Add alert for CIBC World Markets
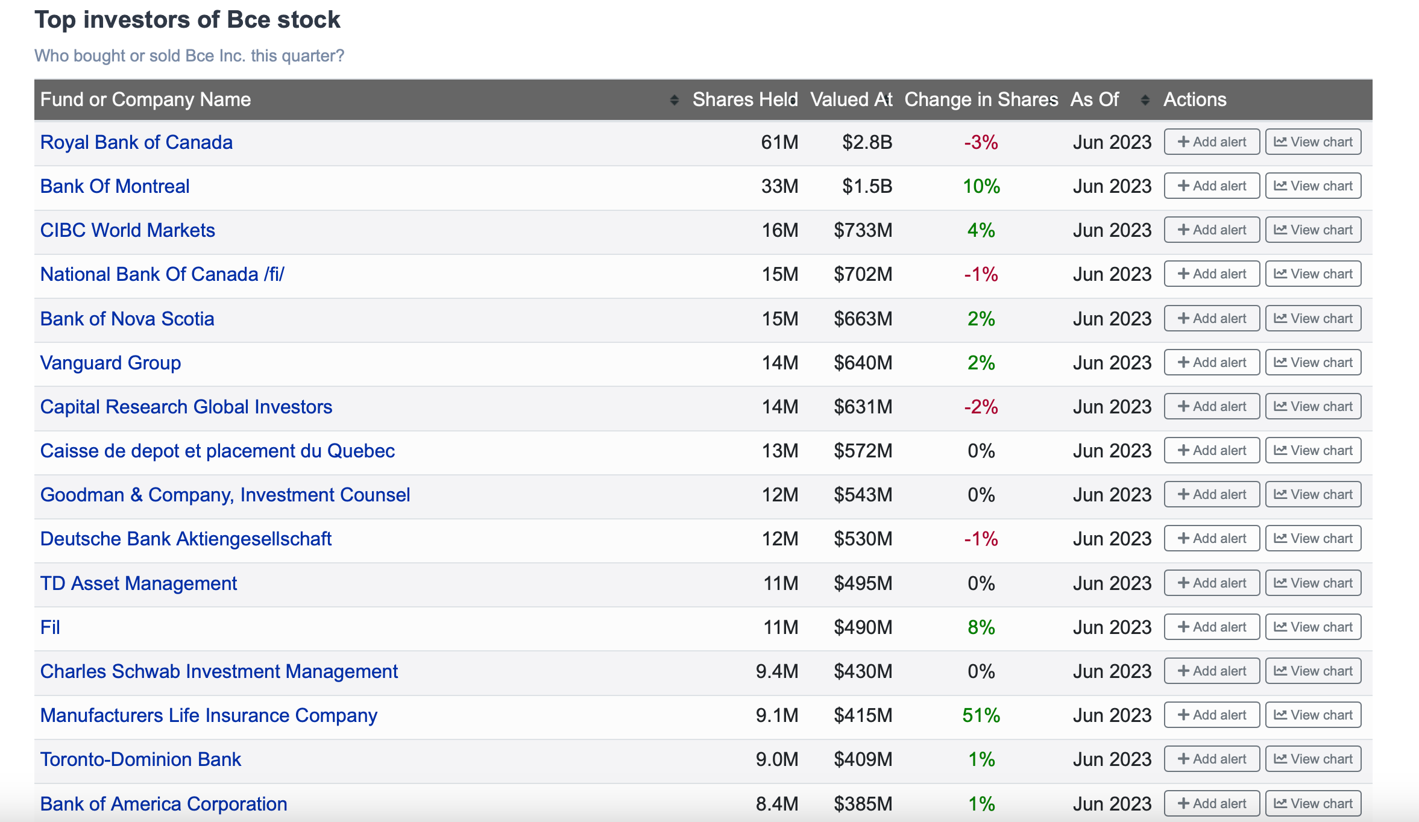 1212,230
